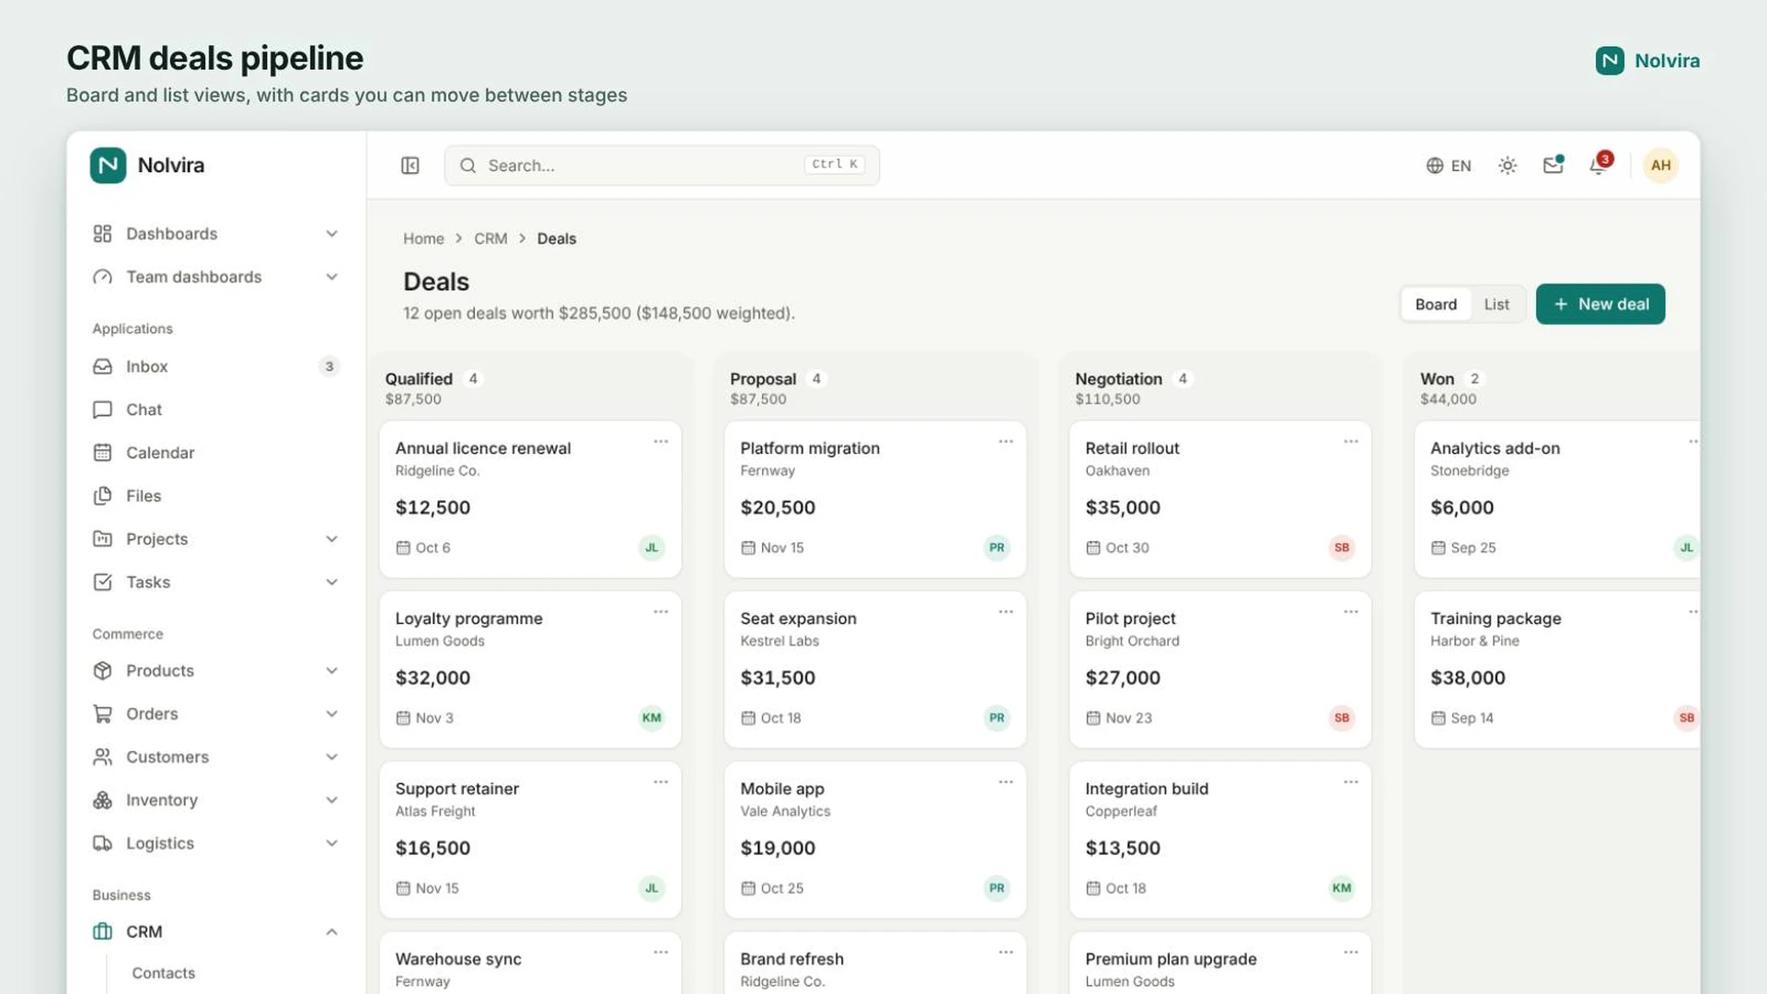Toggle the light theme sun icon
The height and width of the screenshot is (994, 1767).
[x=1507, y=166]
